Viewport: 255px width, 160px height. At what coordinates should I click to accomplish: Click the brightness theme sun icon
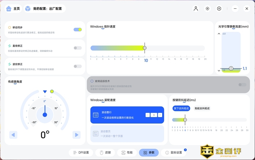207,9
